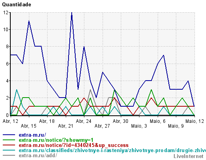Click the 'Maio, 6' date label

158,121
